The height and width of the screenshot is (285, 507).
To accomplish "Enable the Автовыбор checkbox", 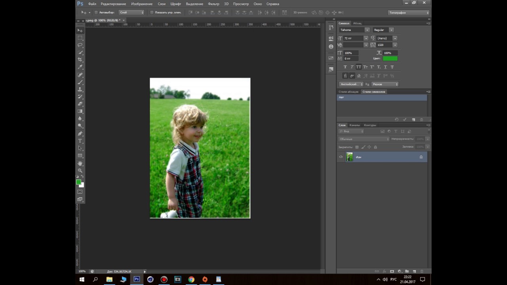I will click(96, 12).
